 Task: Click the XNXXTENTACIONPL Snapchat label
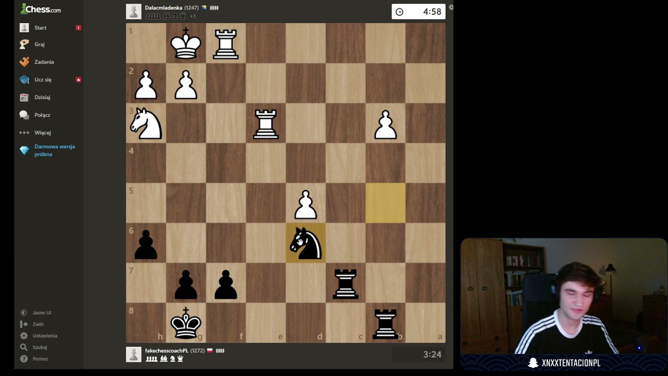(x=571, y=363)
